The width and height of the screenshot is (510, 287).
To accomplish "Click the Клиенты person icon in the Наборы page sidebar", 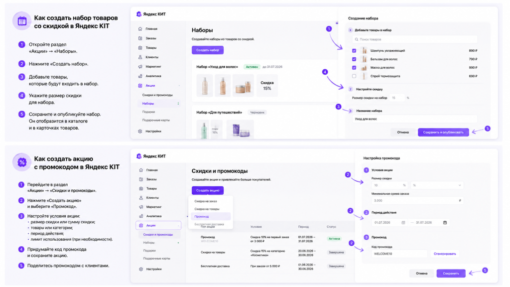I will tap(140, 57).
